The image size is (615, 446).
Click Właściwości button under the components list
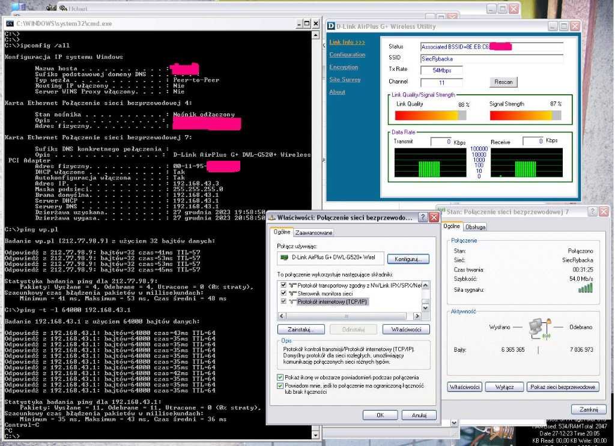[406, 329]
